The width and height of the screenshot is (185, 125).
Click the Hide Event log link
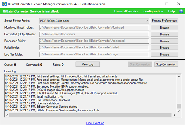(95, 123)
